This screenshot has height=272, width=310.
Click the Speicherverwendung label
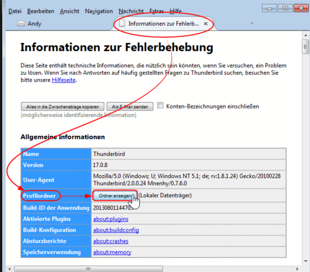[x=52, y=252]
